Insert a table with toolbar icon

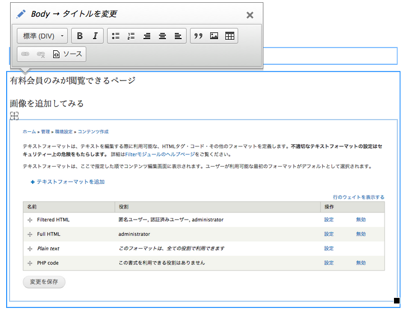click(230, 36)
